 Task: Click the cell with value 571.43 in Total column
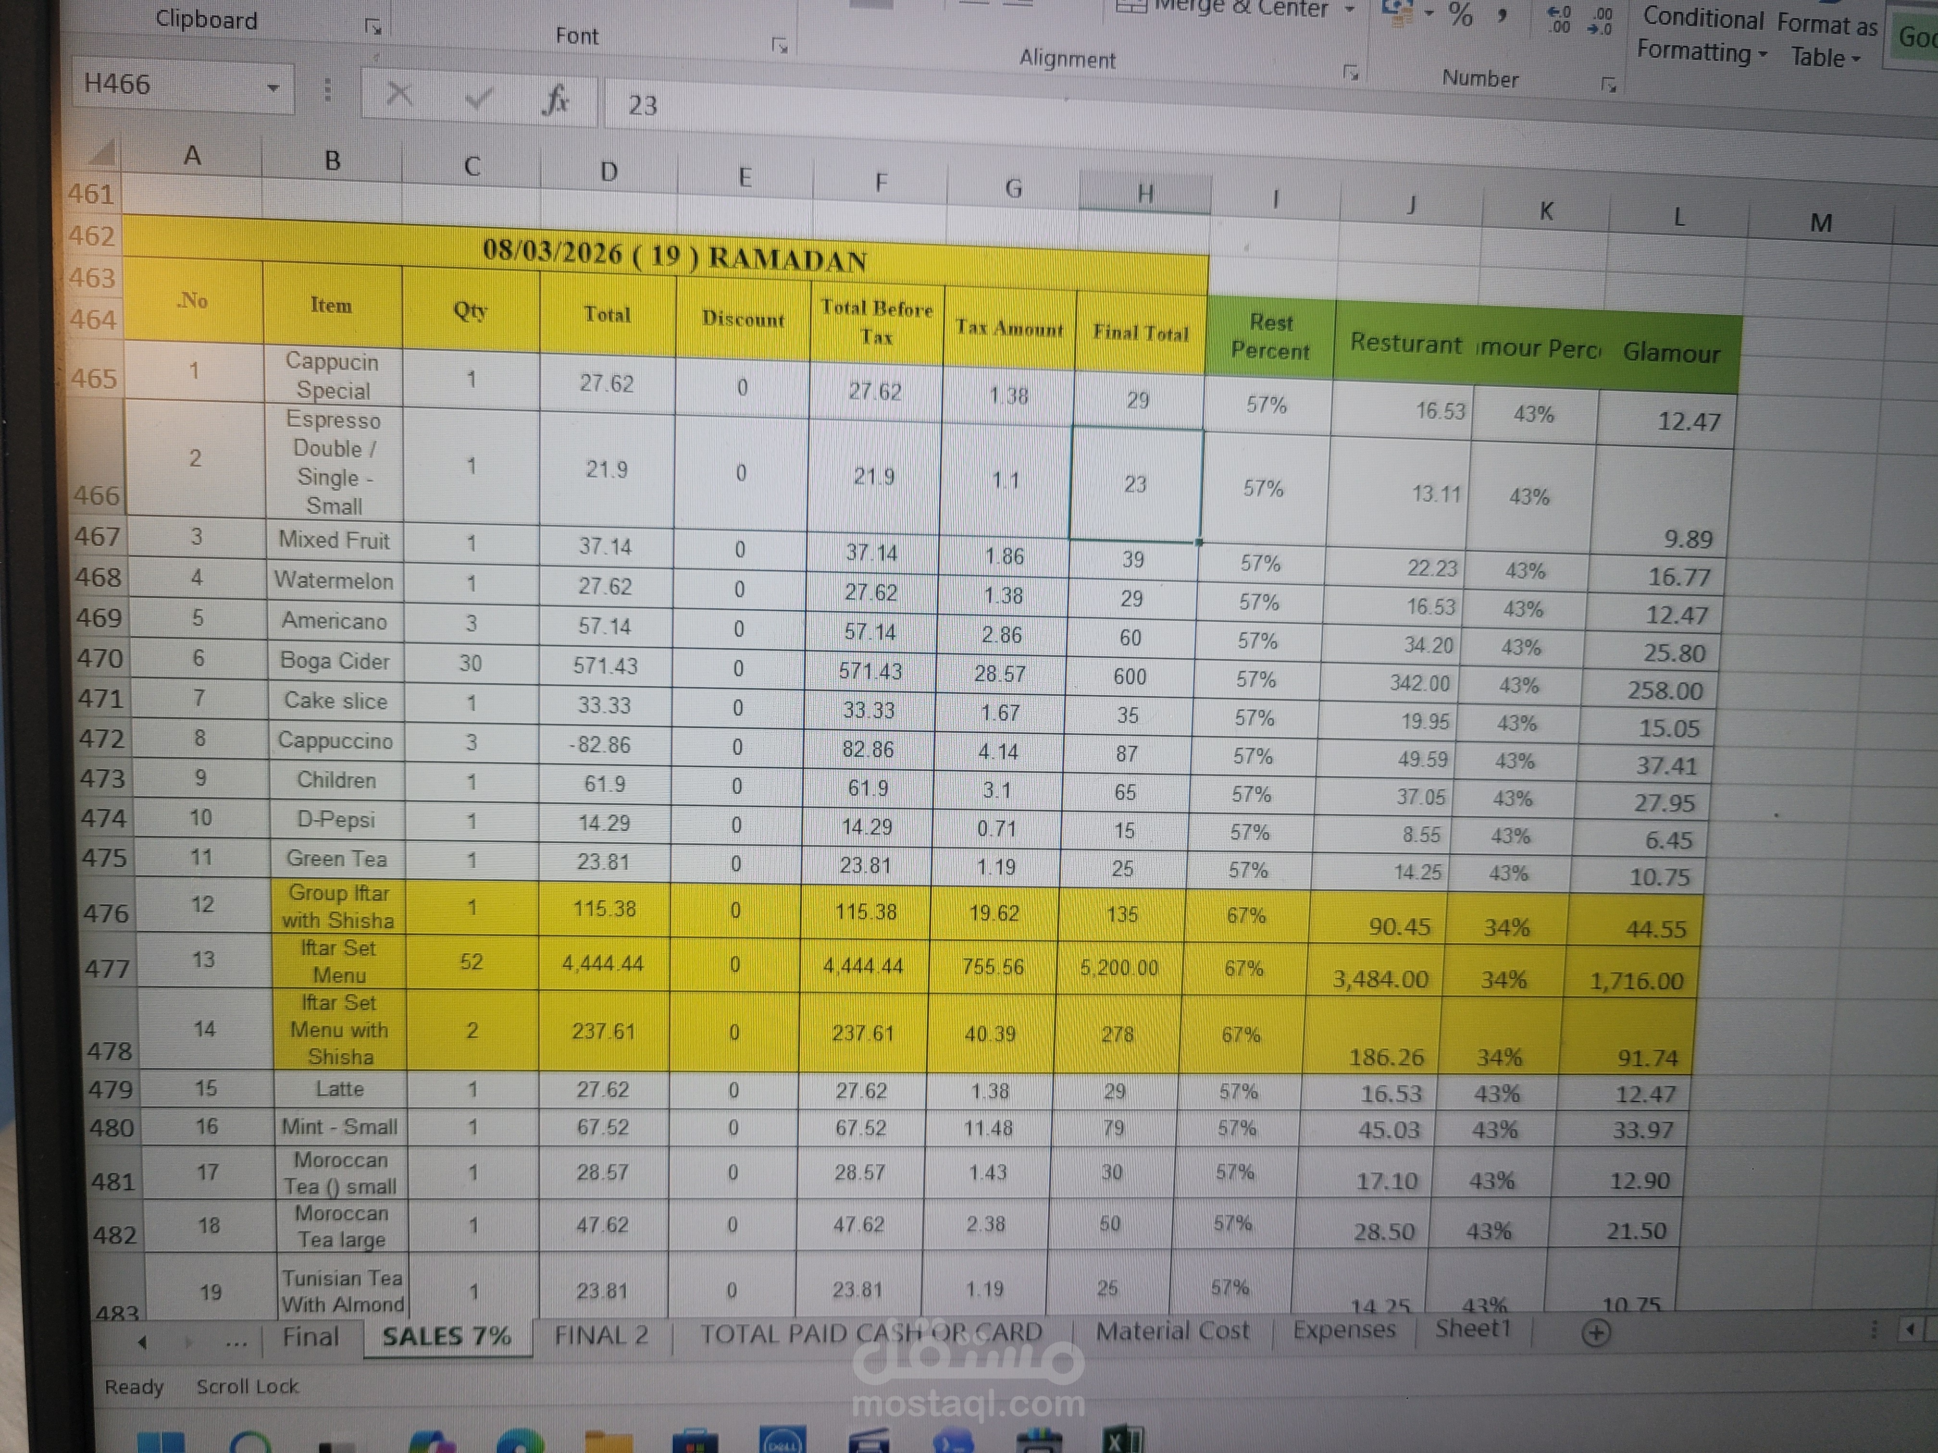[605, 665]
